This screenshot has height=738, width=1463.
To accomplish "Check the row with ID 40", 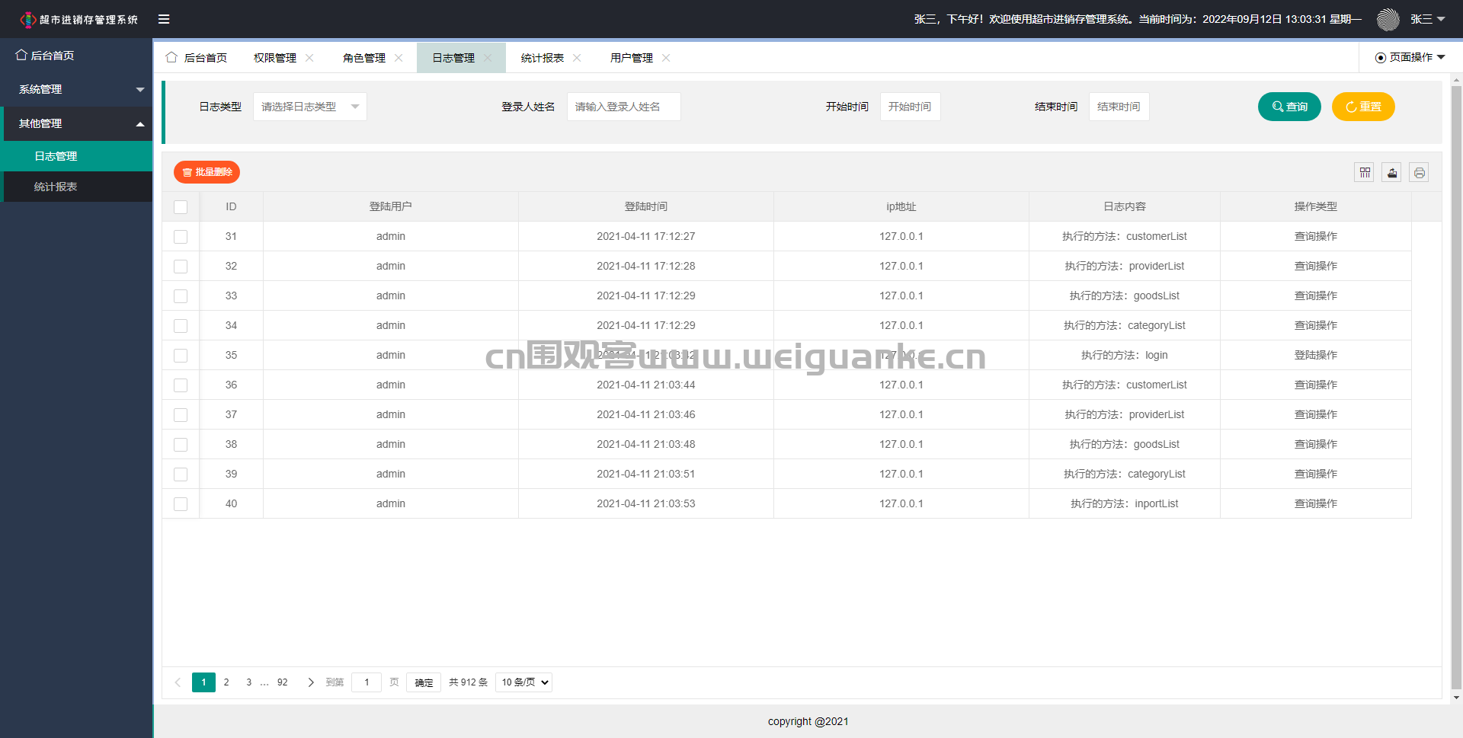I will point(181,504).
